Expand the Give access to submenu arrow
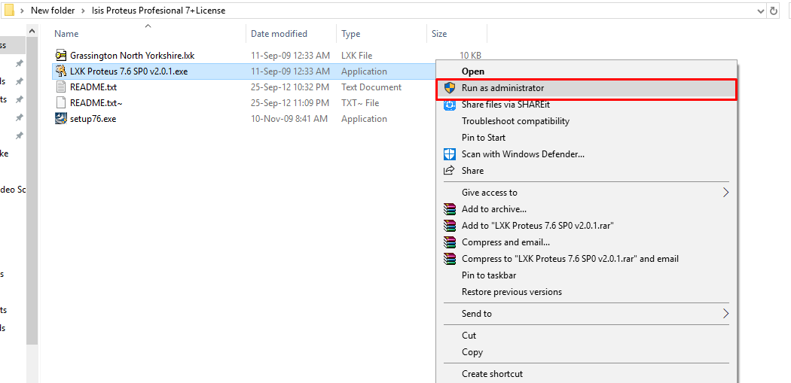 726,192
